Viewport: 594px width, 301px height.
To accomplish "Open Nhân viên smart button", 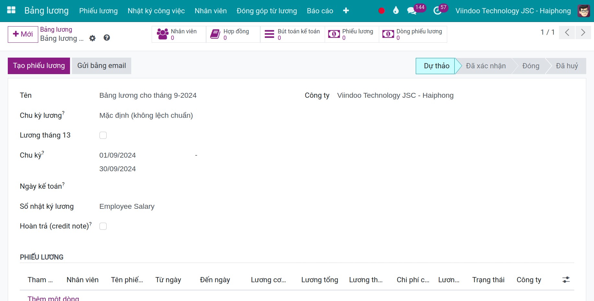I will 179,34.
